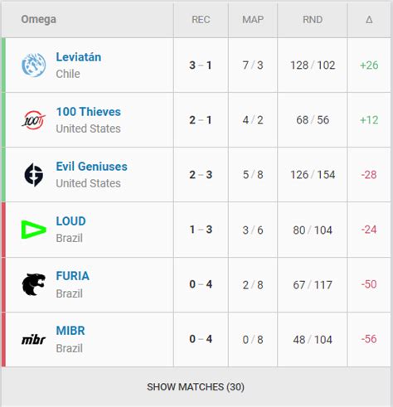Click the FURIA panther logo
The width and height of the screenshot is (393, 407).
click(34, 284)
